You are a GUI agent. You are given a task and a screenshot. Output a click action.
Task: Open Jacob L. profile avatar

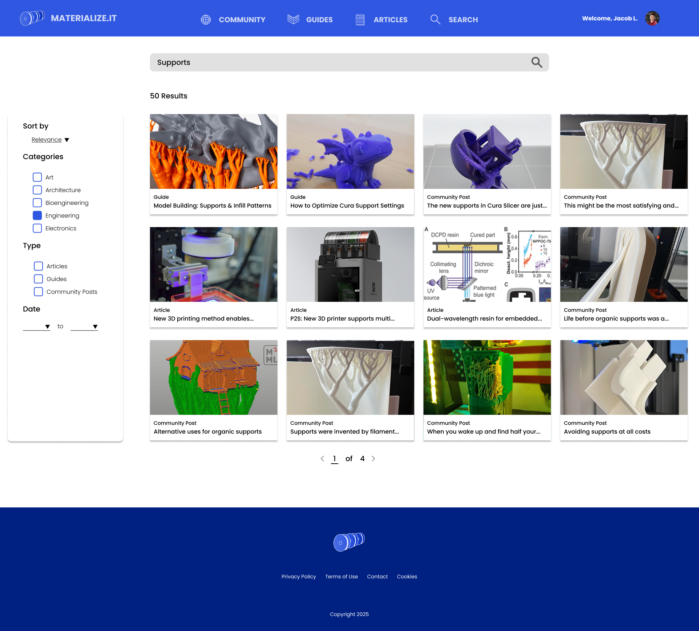click(x=652, y=18)
